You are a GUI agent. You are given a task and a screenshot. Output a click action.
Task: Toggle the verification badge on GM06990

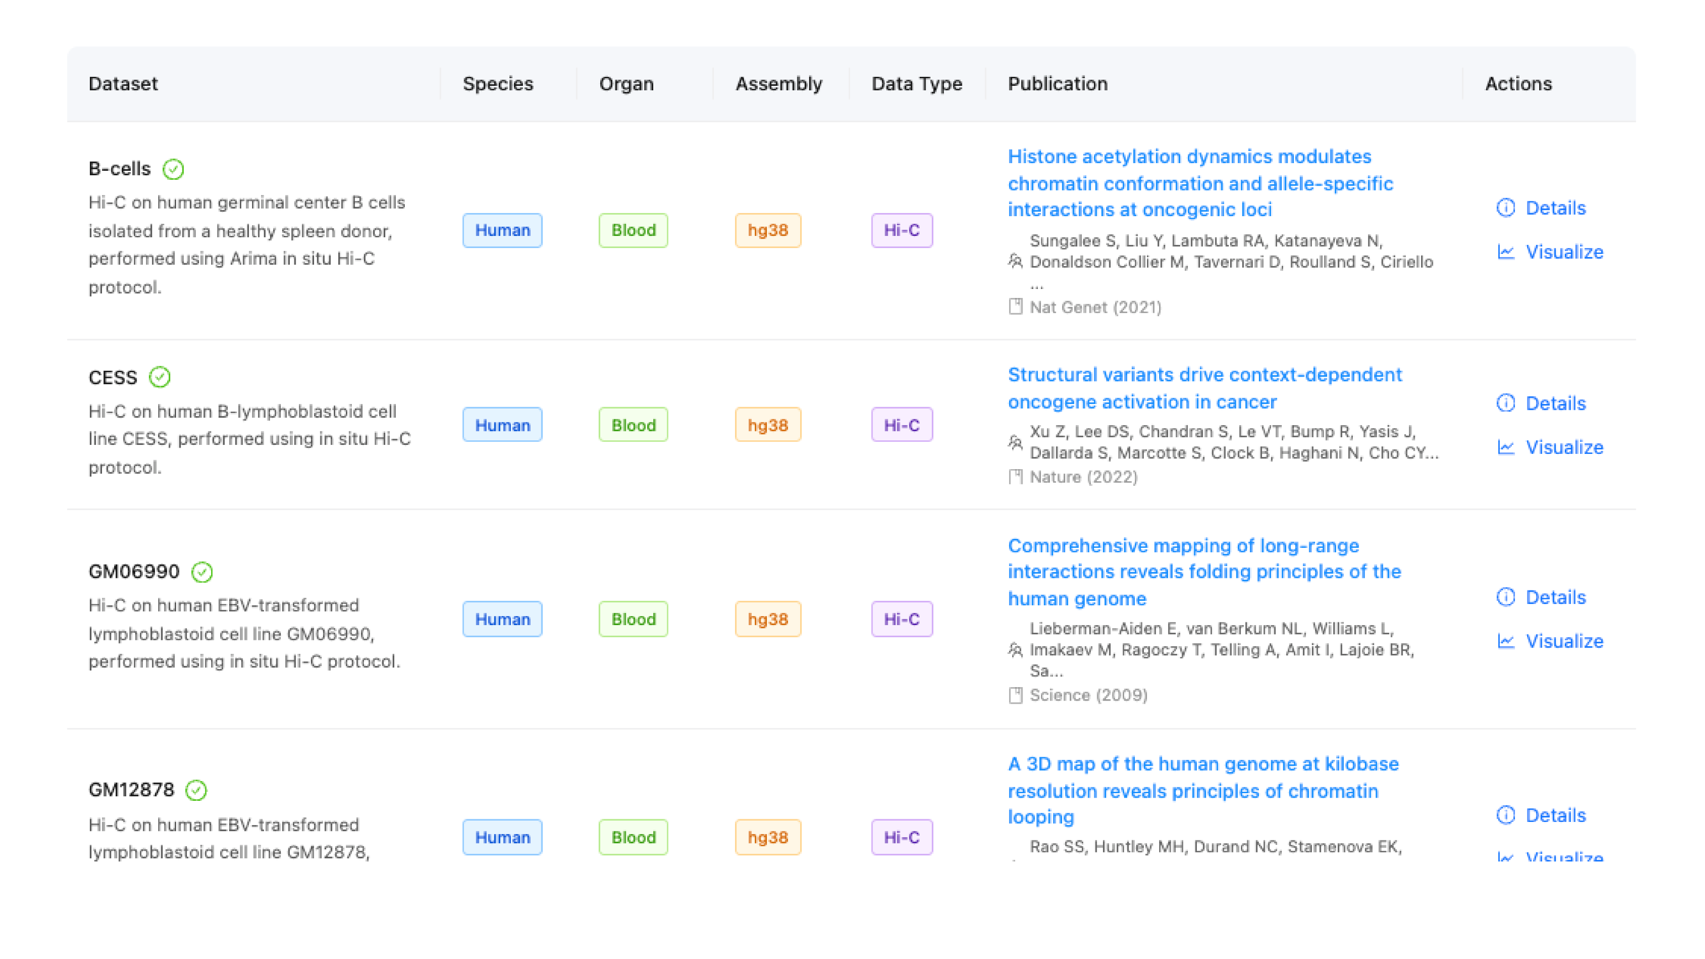pos(203,572)
